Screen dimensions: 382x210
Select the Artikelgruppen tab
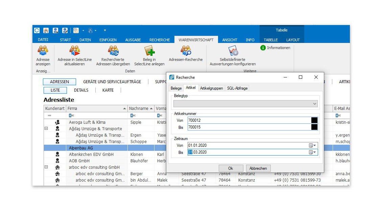pyautogui.click(x=212, y=88)
